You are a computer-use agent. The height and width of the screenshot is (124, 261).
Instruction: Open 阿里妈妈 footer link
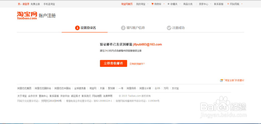coord(131,88)
